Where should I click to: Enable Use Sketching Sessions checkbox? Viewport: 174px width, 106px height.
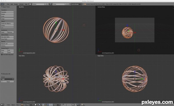coord(2,54)
